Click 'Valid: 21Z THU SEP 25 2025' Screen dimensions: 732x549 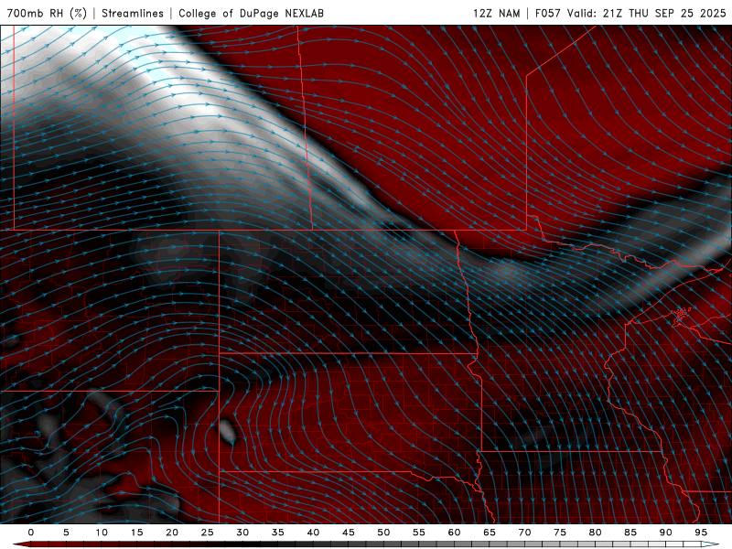point(647,13)
